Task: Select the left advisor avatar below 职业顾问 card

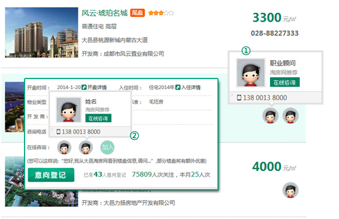Action: tap(270, 115)
